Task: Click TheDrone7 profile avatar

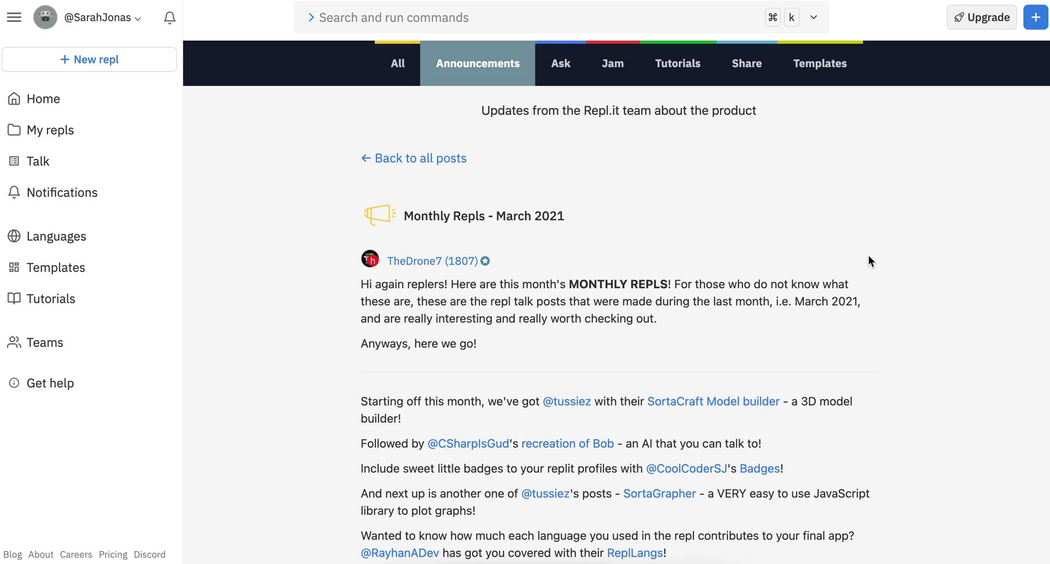Action: pos(370,259)
